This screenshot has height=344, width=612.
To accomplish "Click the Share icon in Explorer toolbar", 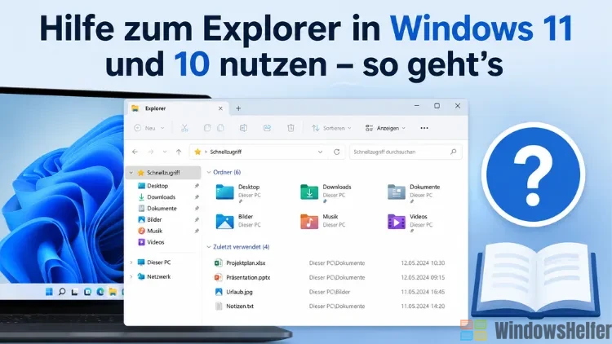I will coord(267,128).
